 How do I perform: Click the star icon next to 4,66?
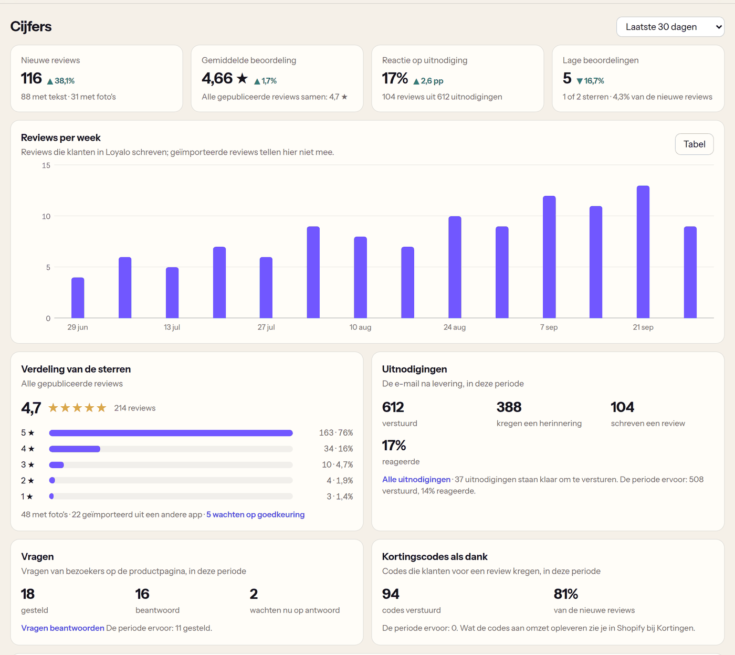tap(242, 78)
